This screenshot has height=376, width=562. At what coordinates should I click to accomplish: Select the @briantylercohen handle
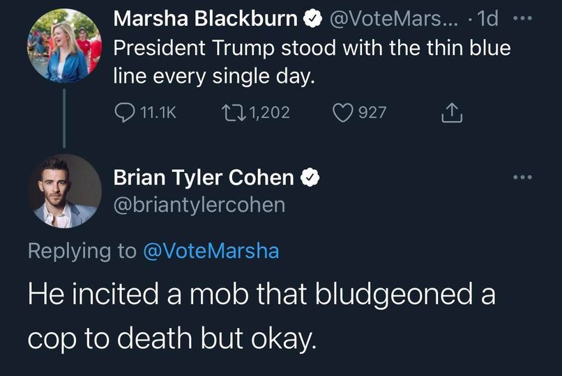point(199,205)
